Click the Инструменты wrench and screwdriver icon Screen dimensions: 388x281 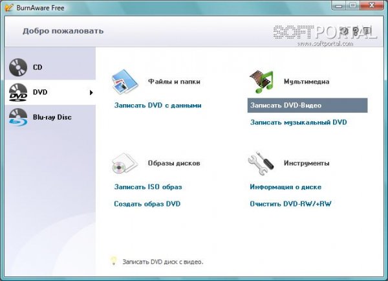click(261, 163)
